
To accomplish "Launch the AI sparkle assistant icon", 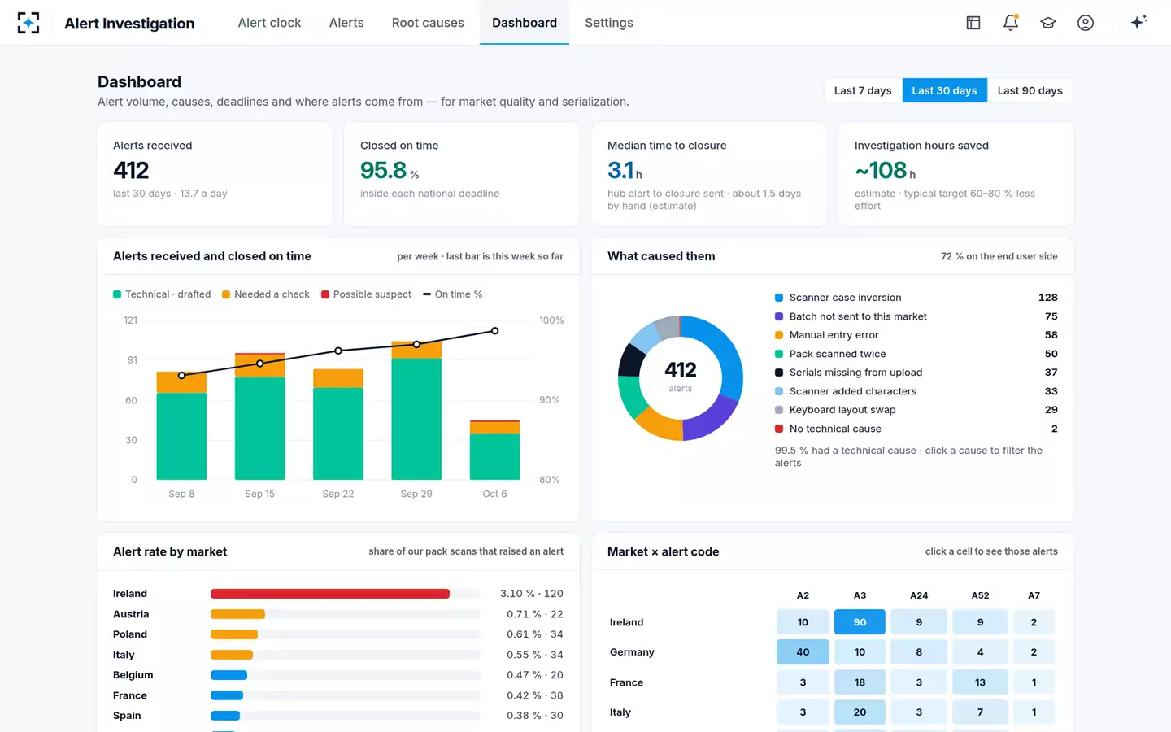I will (1138, 22).
